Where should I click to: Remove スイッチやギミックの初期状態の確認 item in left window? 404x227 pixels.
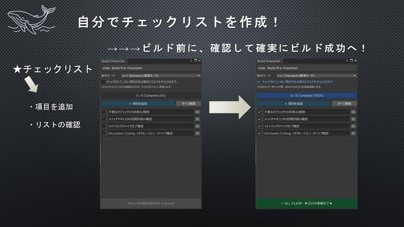pos(197,119)
